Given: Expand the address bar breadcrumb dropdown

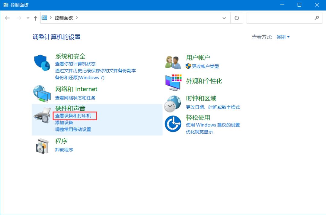Looking at the screenshot, I should 225,18.
